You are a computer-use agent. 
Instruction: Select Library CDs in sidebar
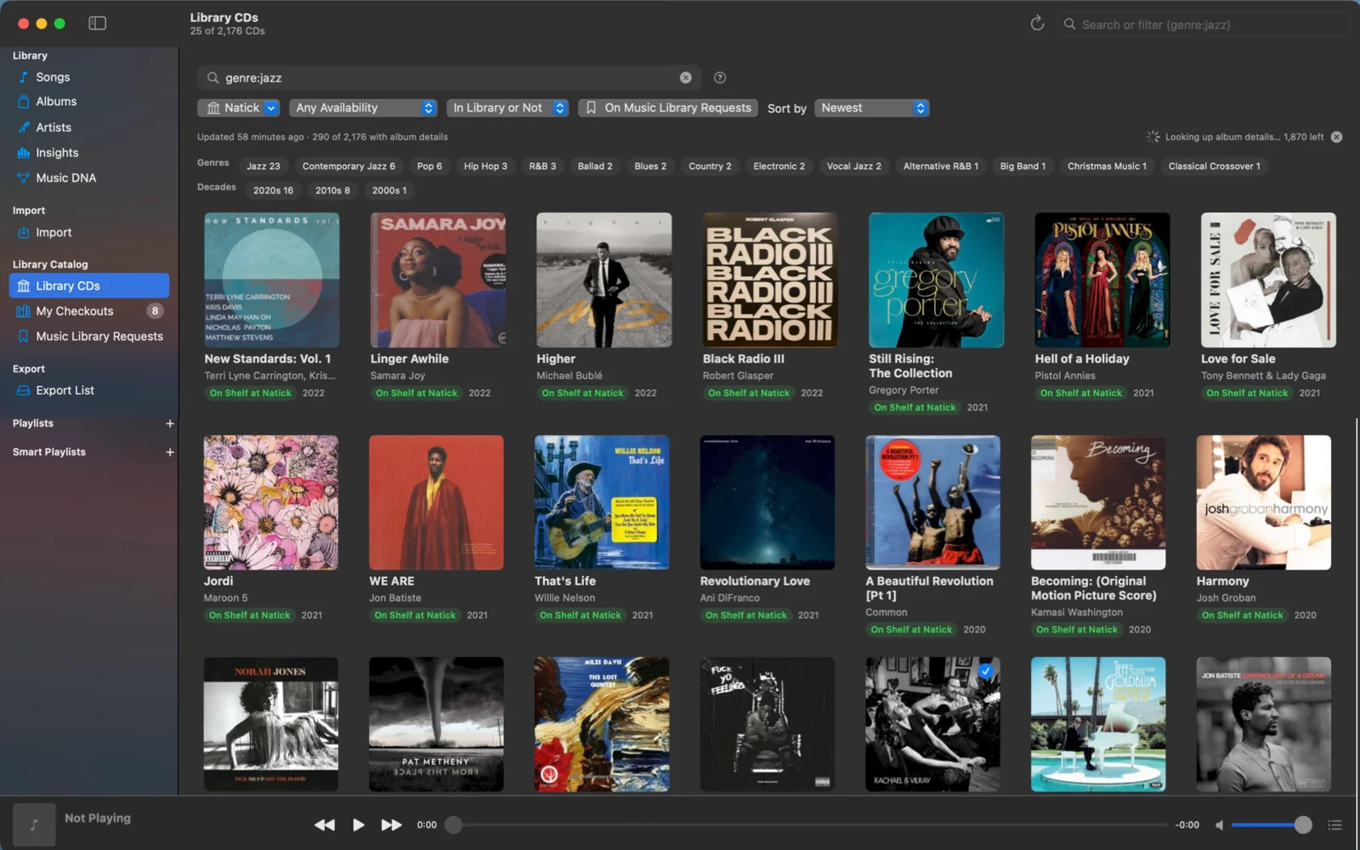coord(89,286)
